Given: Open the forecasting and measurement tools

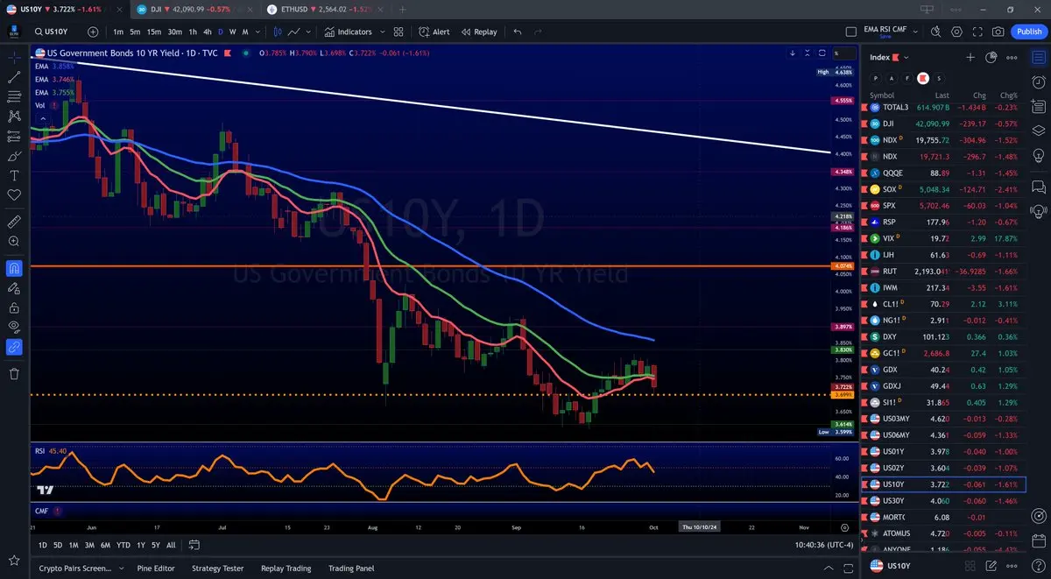Looking at the screenshot, I should [14, 136].
